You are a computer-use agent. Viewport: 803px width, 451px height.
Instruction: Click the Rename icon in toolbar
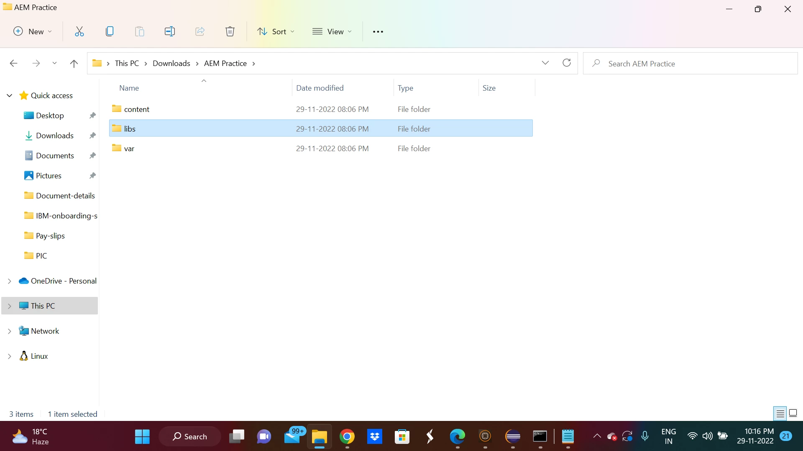[x=169, y=31]
